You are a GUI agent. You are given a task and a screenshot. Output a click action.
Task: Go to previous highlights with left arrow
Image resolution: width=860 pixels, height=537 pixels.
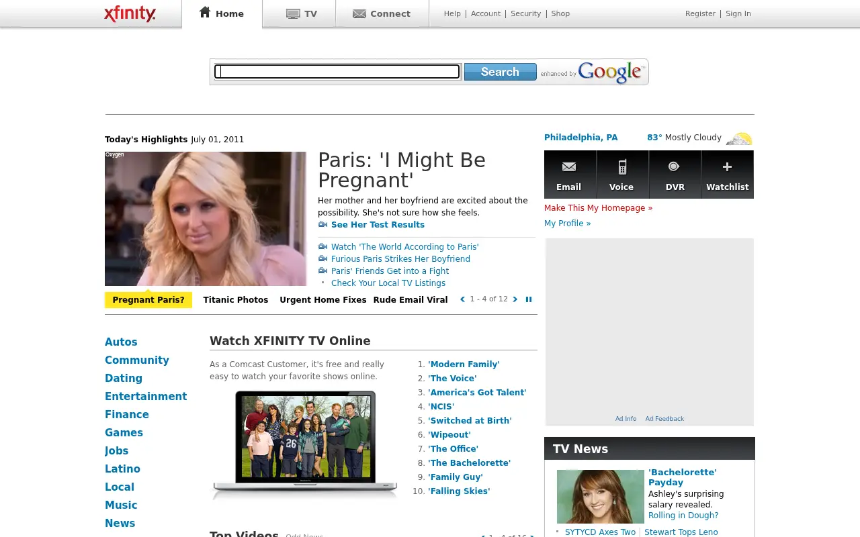click(x=462, y=299)
